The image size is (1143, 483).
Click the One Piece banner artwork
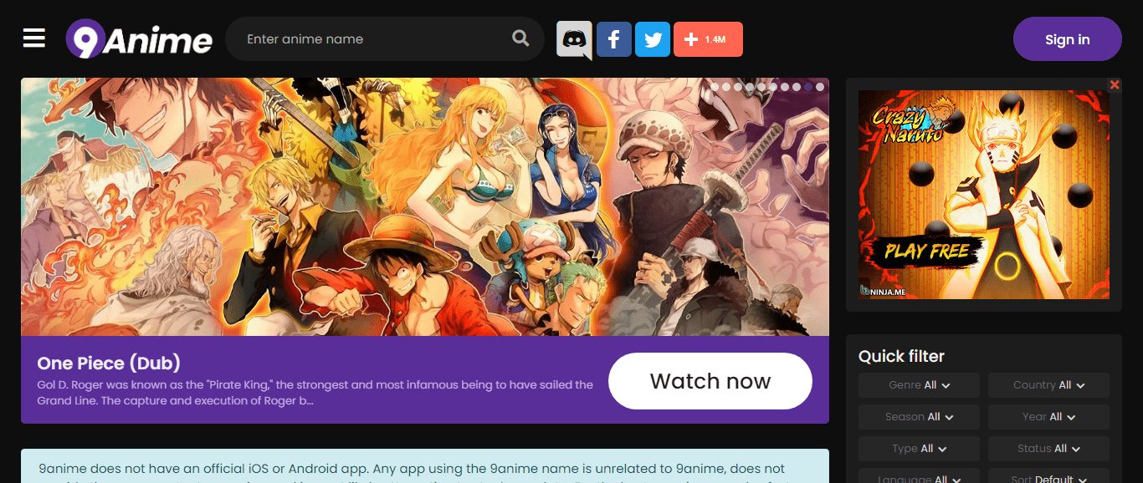[x=425, y=207]
